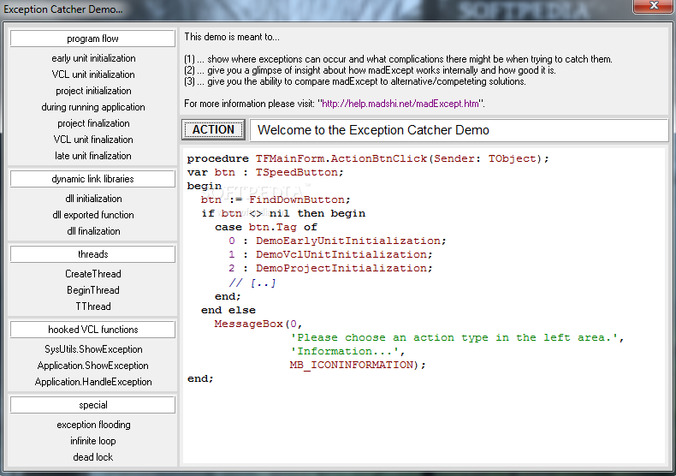Click 'MB_ICONINFORMATION' in the code
Viewport: 676px width, 476px height.
(352, 365)
